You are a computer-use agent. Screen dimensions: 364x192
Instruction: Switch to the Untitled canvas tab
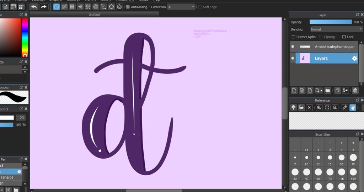pos(94,15)
